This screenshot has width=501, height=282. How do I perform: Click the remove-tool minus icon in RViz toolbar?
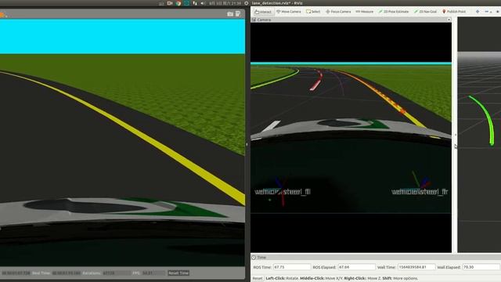[x=487, y=12]
